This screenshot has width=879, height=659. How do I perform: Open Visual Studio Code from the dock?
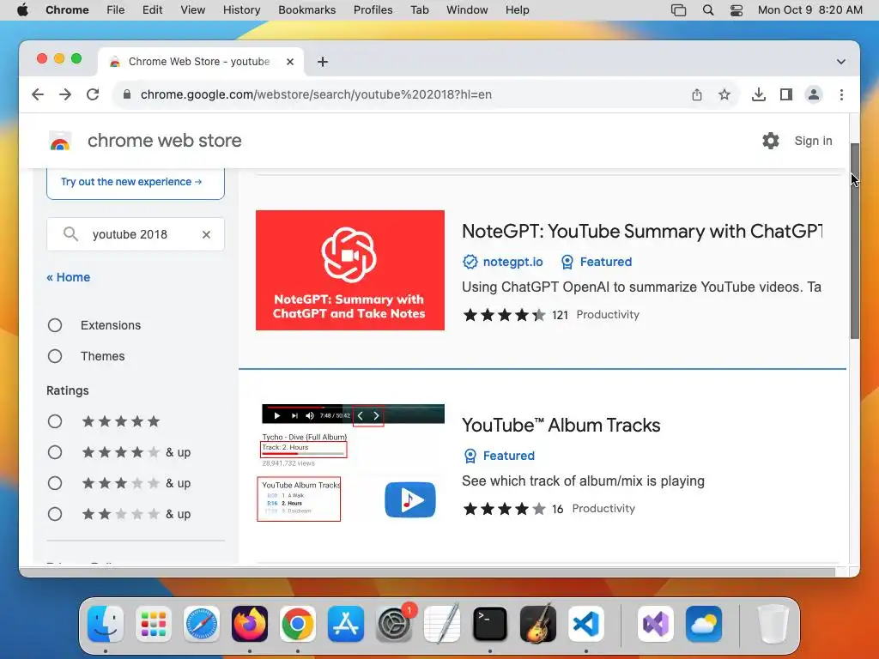point(586,624)
